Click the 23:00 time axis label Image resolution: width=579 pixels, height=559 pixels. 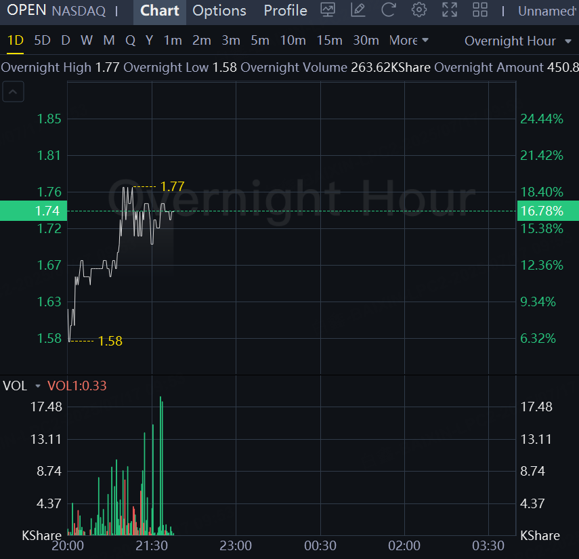pyautogui.click(x=236, y=545)
